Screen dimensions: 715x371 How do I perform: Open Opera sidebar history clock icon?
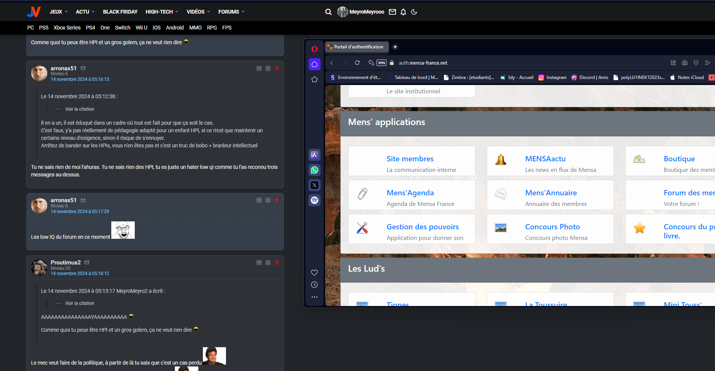point(314,285)
